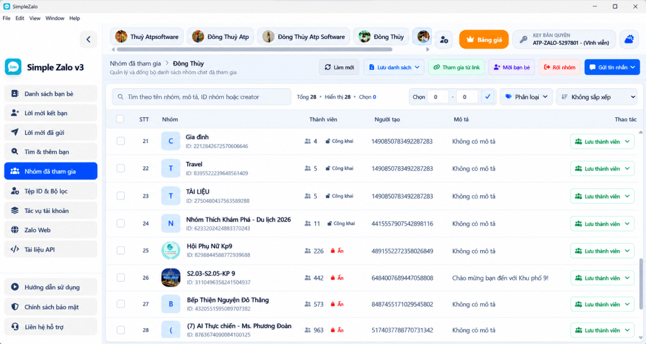This screenshot has height=344, width=646.
Task: Switch to Đông Thuỳ Atp account tab
Action: [x=220, y=37]
